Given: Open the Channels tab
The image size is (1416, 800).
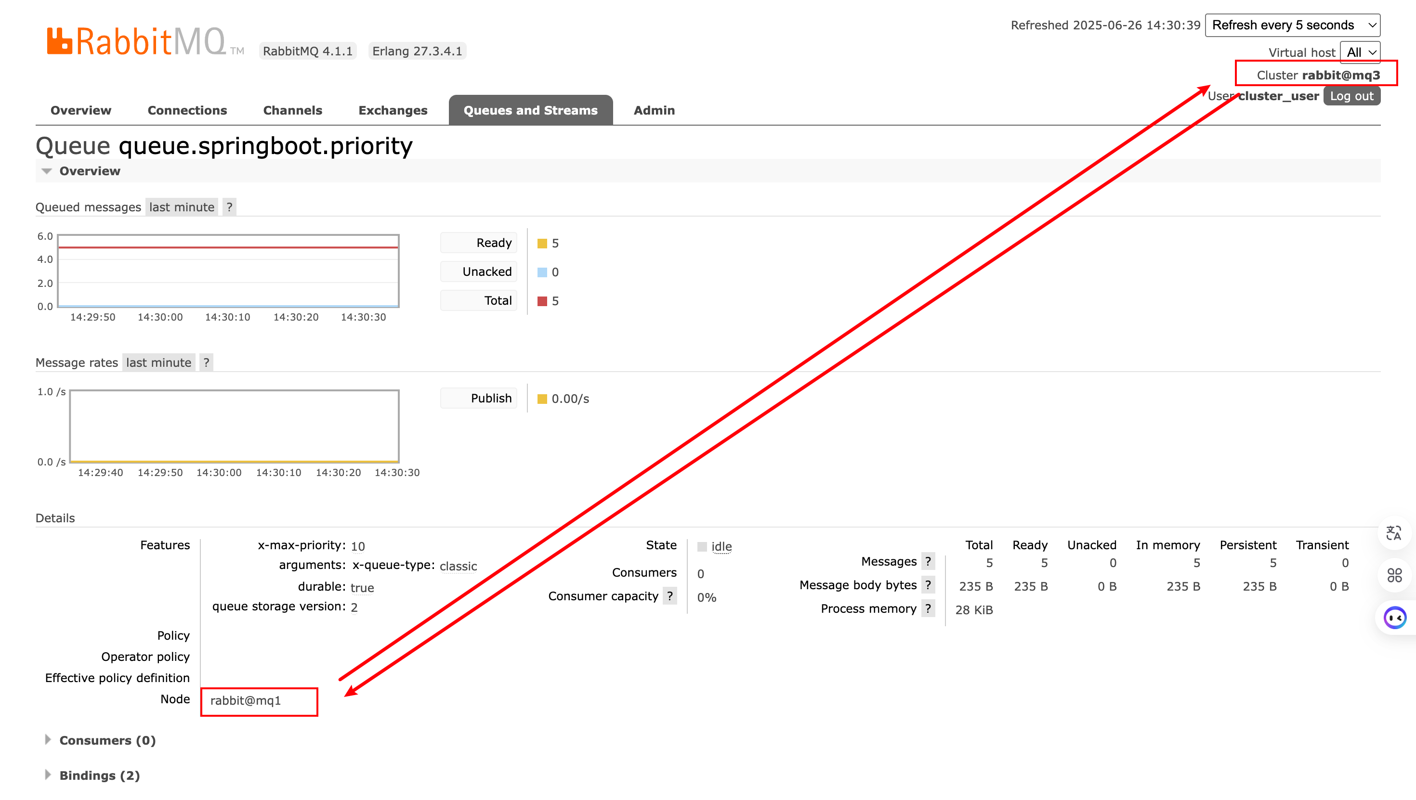Looking at the screenshot, I should (292, 110).
